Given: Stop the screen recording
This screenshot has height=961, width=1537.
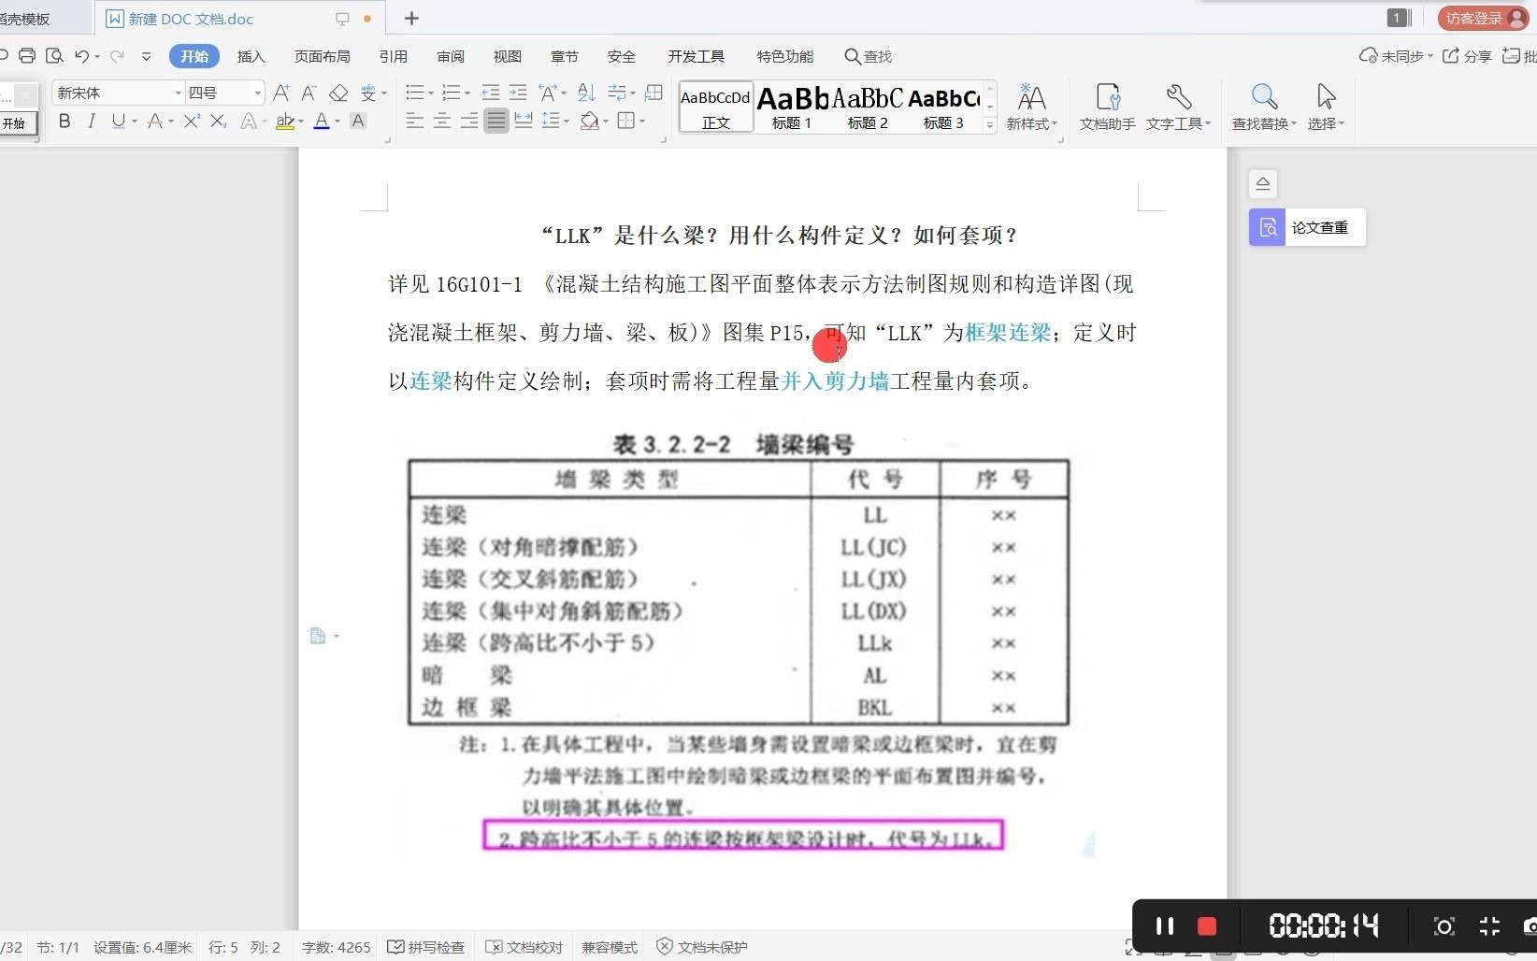Looking at the screenshot, I should pos(1207,926).
